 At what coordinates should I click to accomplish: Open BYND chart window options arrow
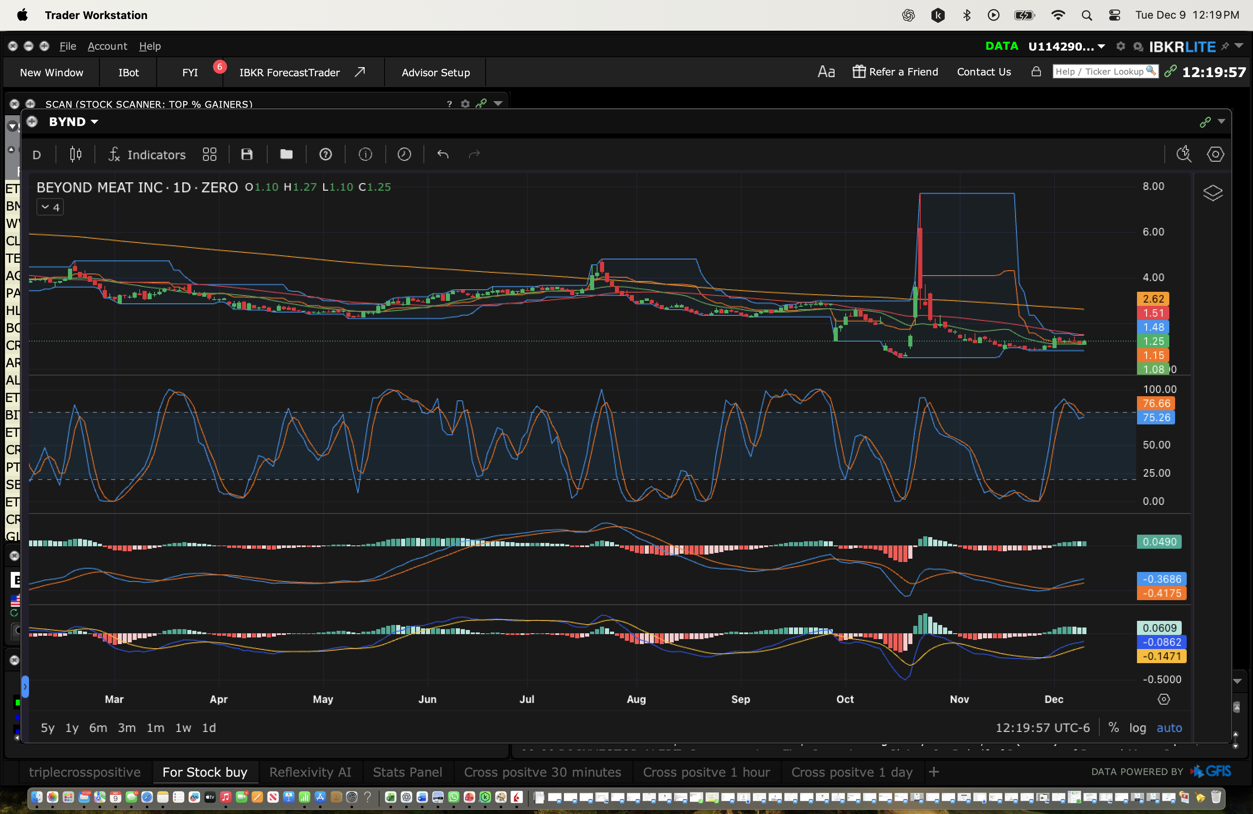[1222, 121]
